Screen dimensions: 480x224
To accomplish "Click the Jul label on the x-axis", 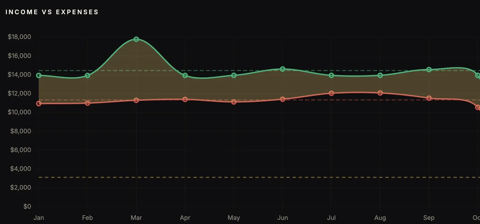I will click(331, 218).
